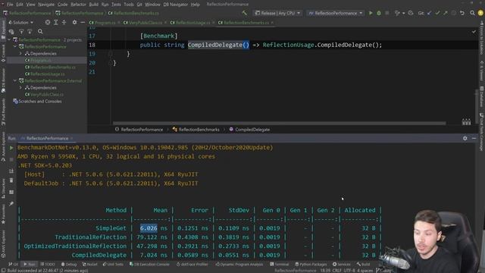Open Search Everywhere magnifier icon
Viewport: 485px width, 273px height.
click(x=472, y=13)
